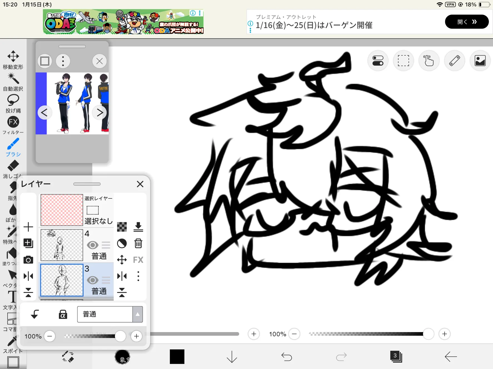The height and width of the screenshot is (369, 493).
Task: Show previous reference image with left chevron
Action: pyautogui.click(x=44, y=113)
